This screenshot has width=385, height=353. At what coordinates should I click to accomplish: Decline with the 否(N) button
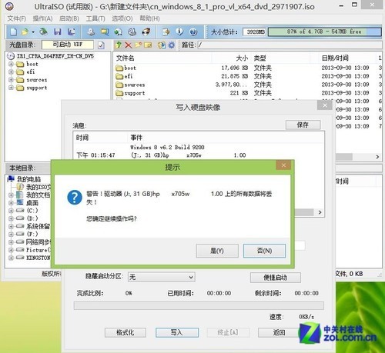click(264, 251)
